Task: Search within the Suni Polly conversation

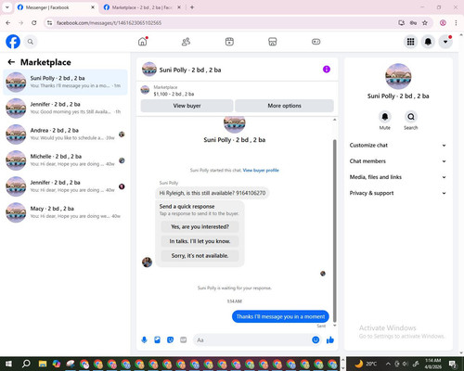Action: [x=411, y=117]
